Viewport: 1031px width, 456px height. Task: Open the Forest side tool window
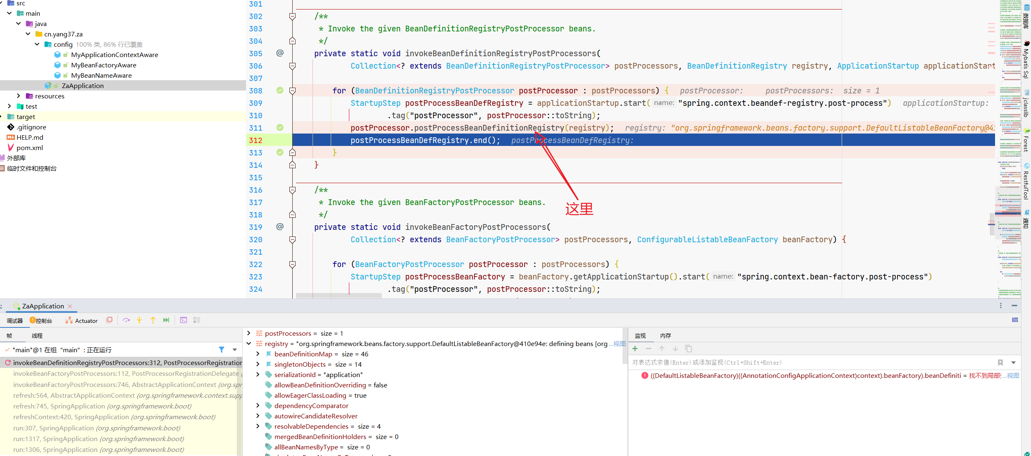click(x=1026, y=141)
